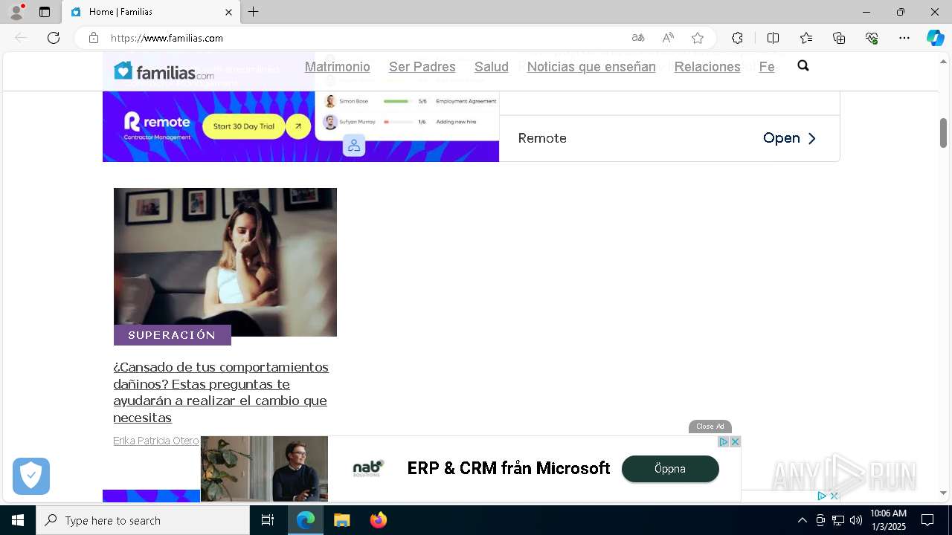Open the browser profile icon
The height and width of the screenshot is (535, 952).
click(16, 12)
